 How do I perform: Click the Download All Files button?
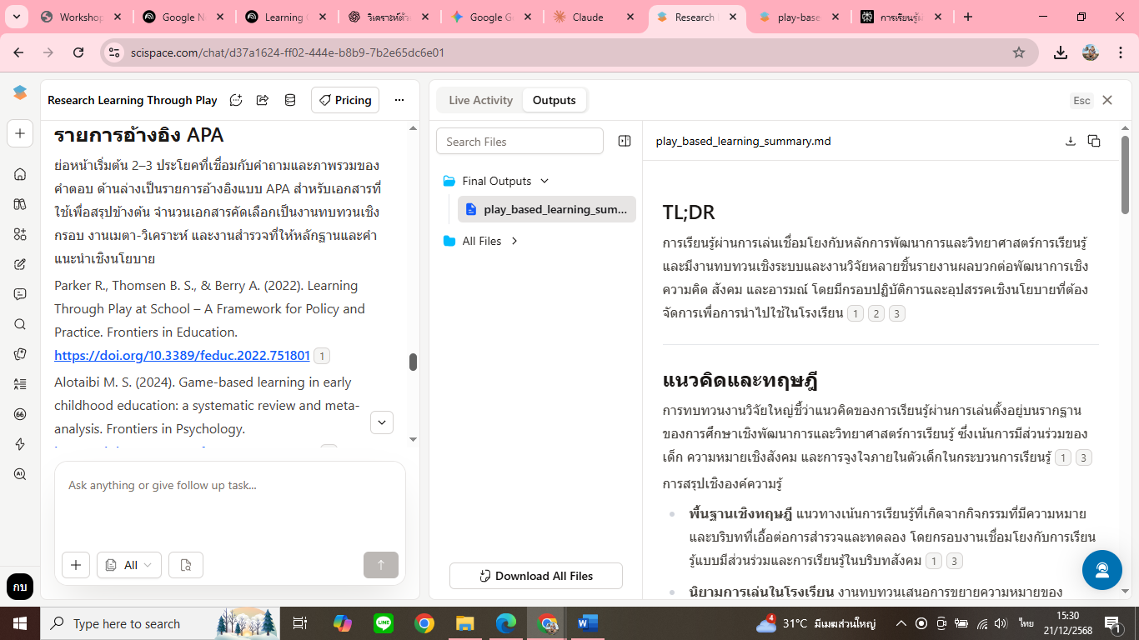[x=535, y=576]
